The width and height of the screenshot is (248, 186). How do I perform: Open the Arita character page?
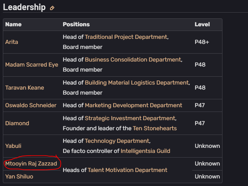[x=12, y=42]
